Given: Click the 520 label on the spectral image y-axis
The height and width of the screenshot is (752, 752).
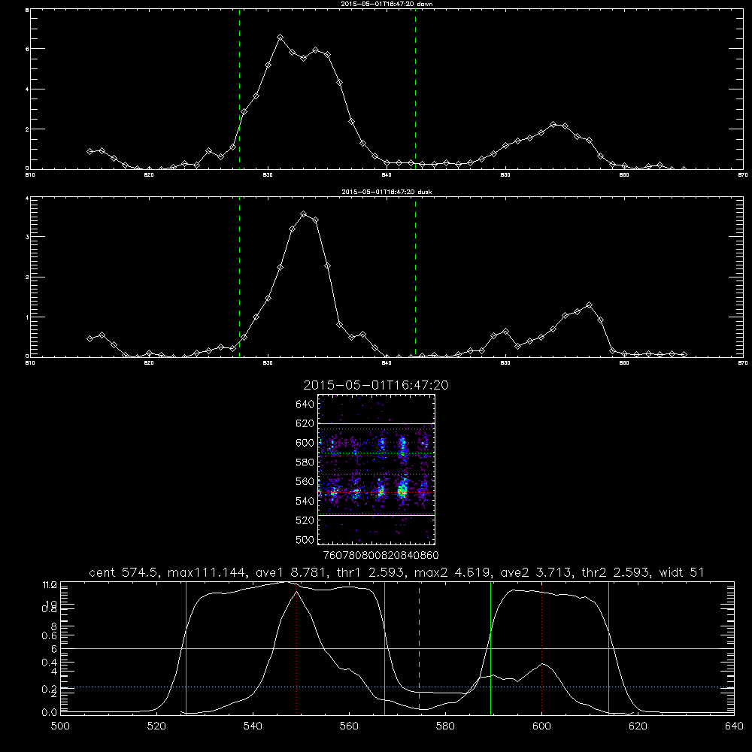Looking at the screenshot, I should click(x=305, y=520).
